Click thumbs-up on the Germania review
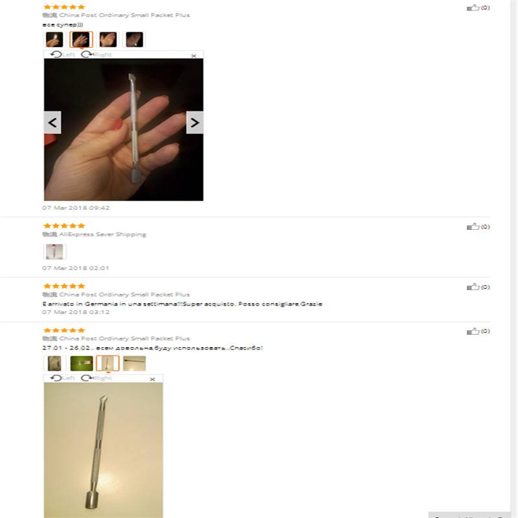This screenshot has width=518, height=518. click(473, 287)
